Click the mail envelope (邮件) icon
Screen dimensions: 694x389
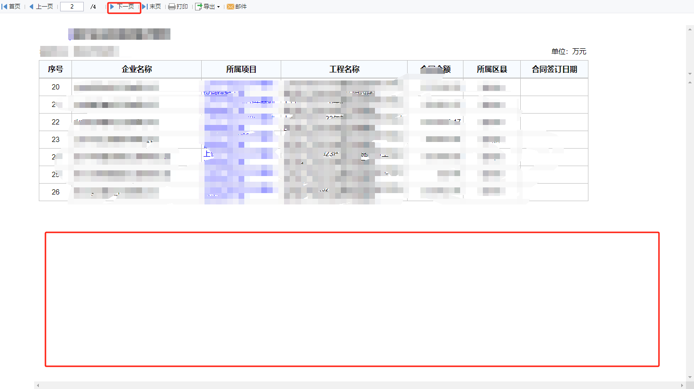(231, 7)
